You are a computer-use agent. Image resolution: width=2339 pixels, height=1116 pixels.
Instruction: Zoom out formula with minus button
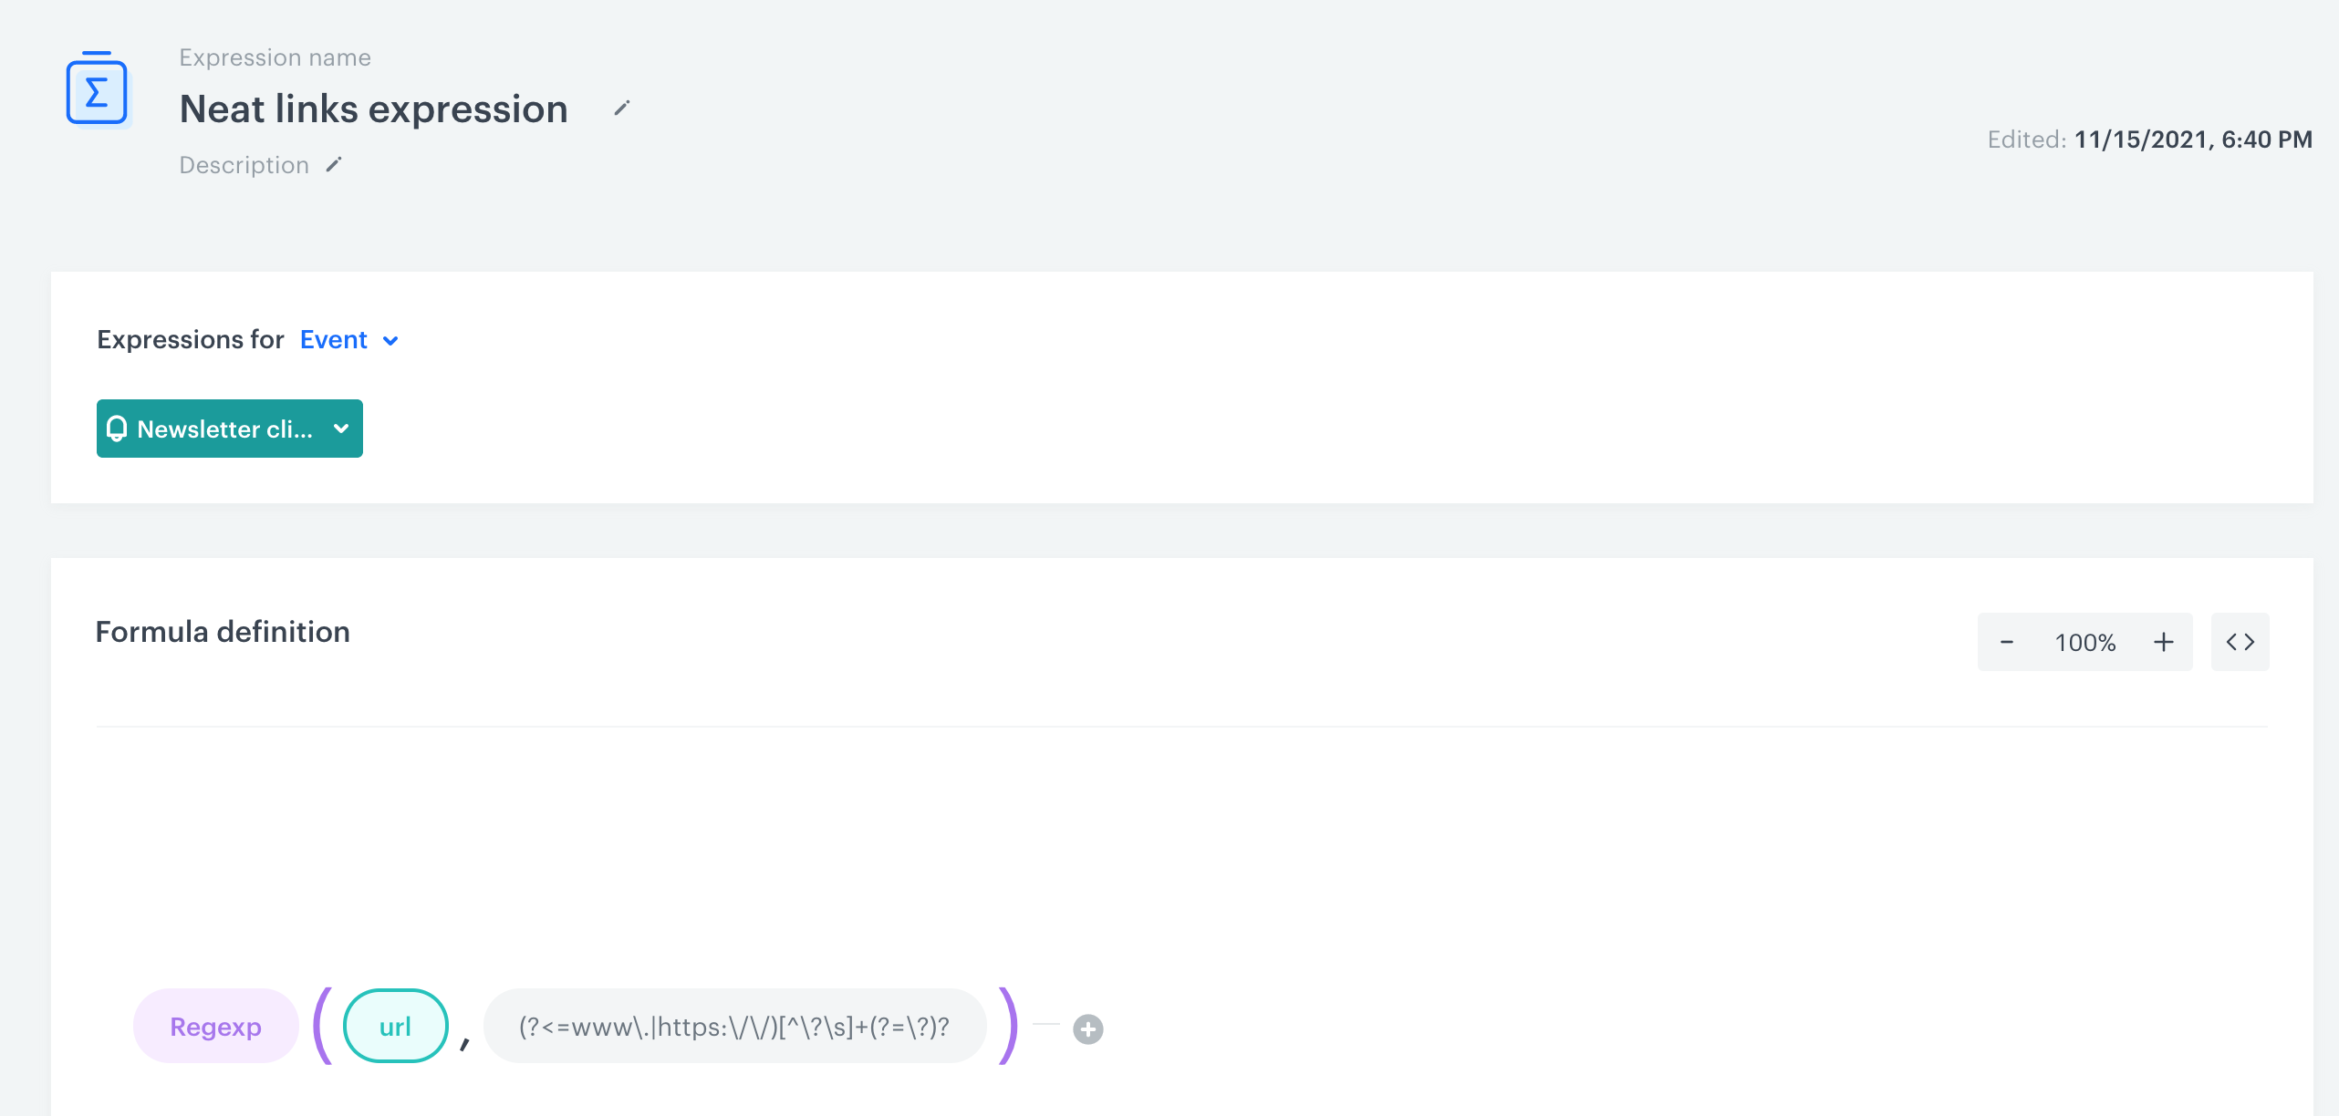click(2007, 642)
